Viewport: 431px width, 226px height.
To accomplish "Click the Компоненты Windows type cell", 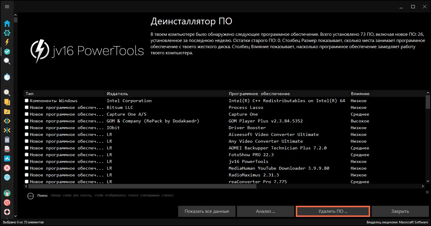I will pyautogui.click(x=54, y=101).
